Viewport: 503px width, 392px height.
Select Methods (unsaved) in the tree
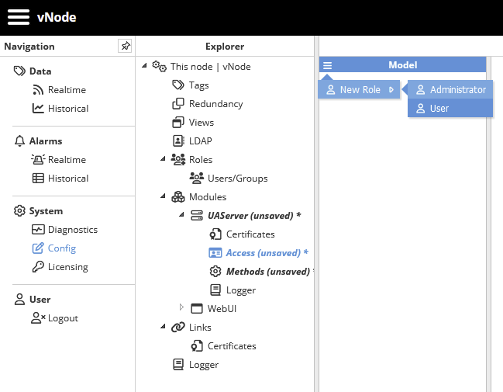(267, 272)
